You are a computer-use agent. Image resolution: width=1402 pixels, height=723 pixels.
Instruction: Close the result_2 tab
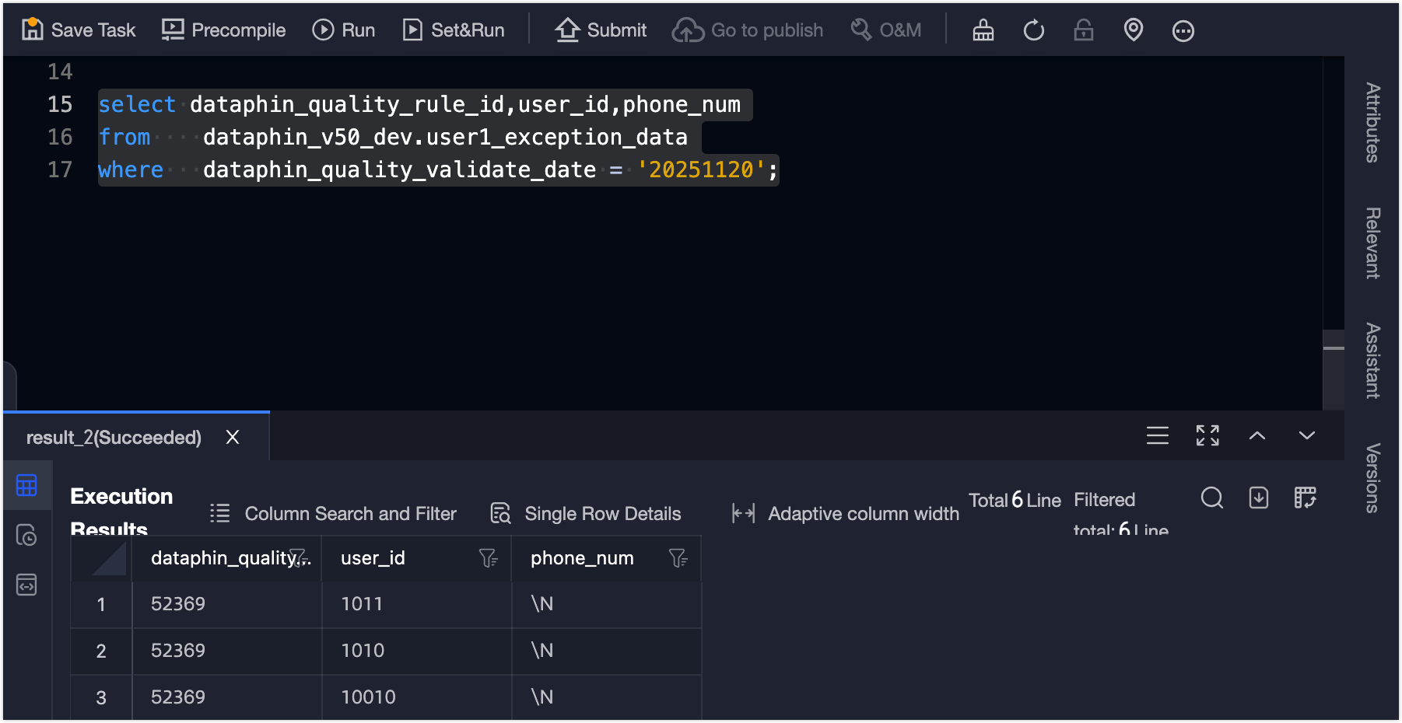coord(233,438)
